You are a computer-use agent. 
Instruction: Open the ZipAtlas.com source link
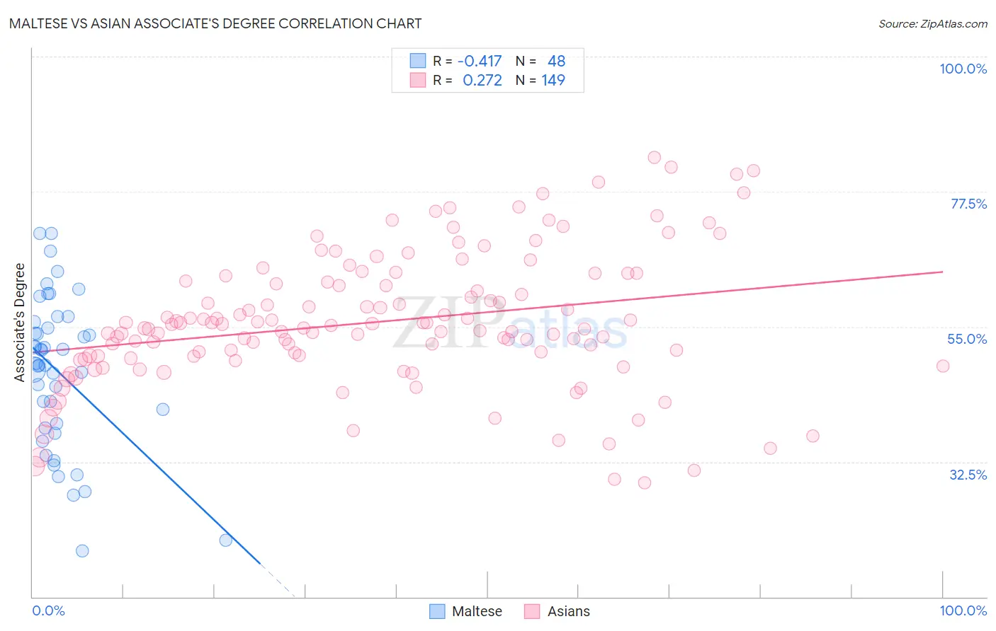933,24
